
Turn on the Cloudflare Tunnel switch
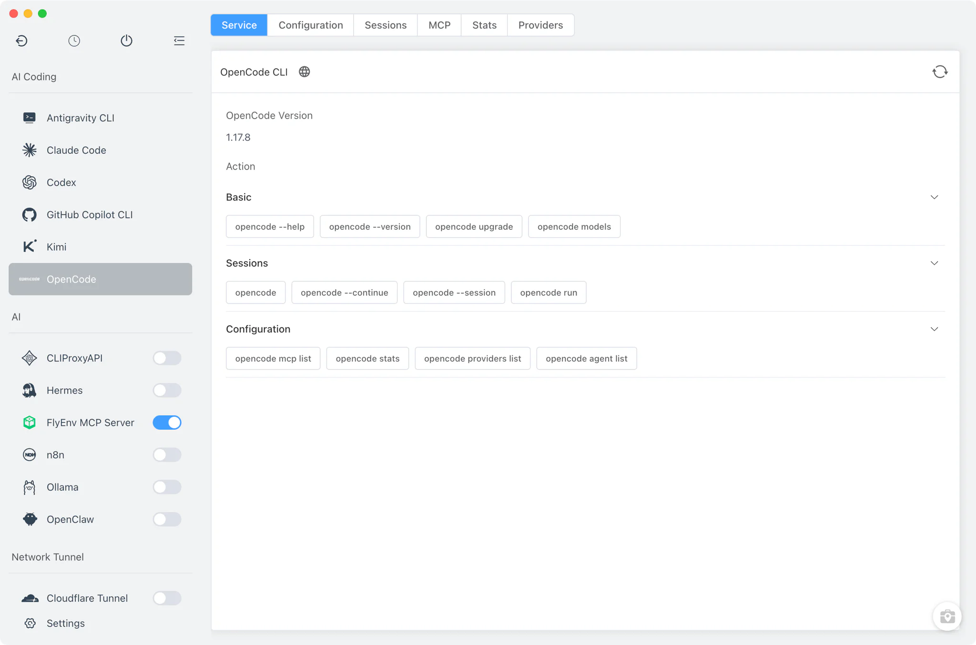[167, 598]
